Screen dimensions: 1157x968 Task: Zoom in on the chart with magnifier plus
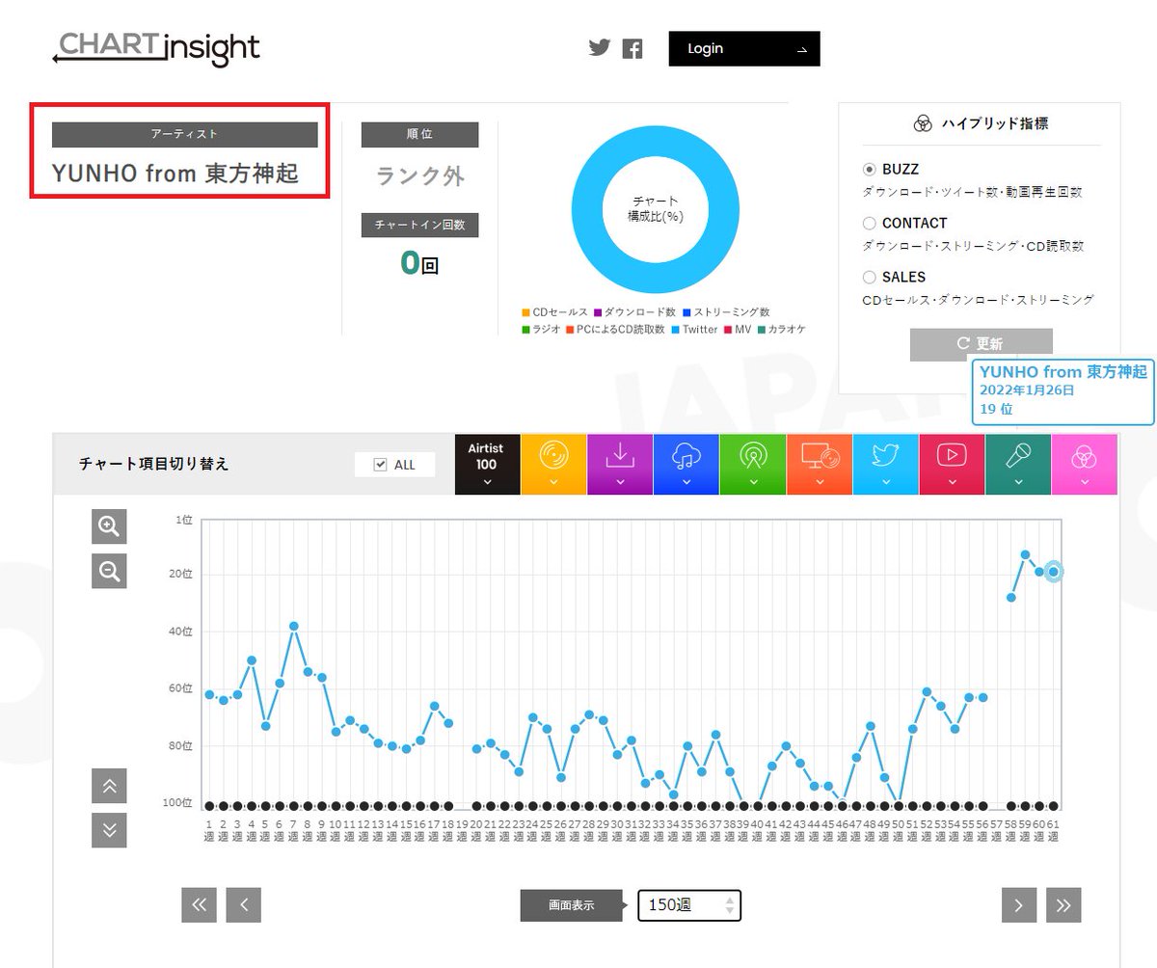click(x=109, y=526)
